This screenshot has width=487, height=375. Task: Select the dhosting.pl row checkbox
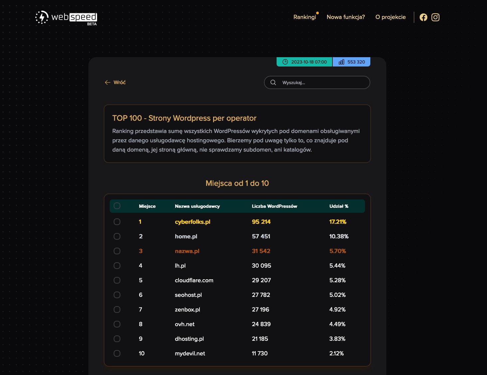coord(117,339)
